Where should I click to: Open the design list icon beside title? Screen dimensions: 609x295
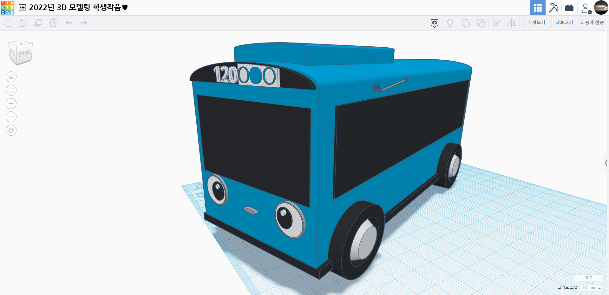(23, 7)
